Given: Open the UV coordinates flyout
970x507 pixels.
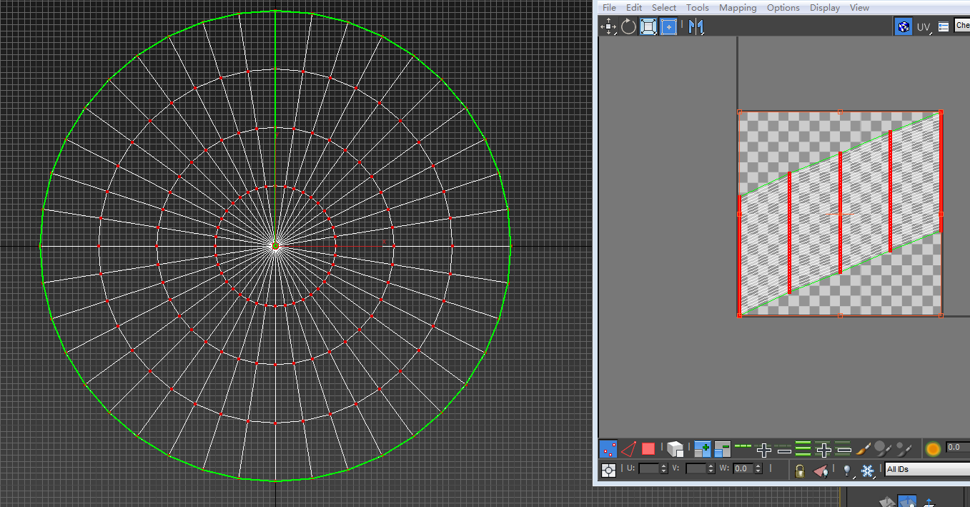Looking at the screenshot, I should (924, 27).
